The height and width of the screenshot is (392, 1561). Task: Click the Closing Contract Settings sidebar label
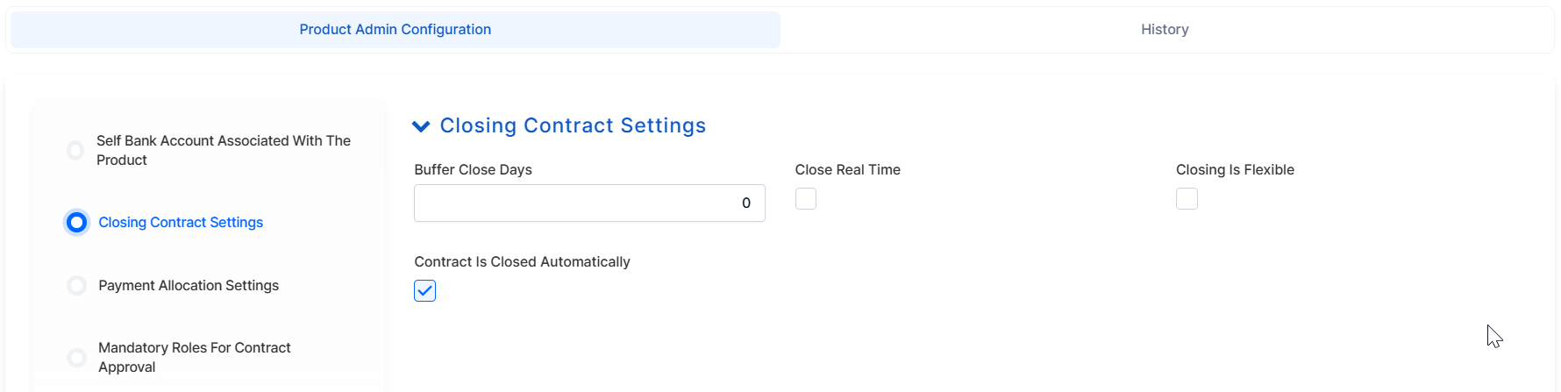point(181,223)
